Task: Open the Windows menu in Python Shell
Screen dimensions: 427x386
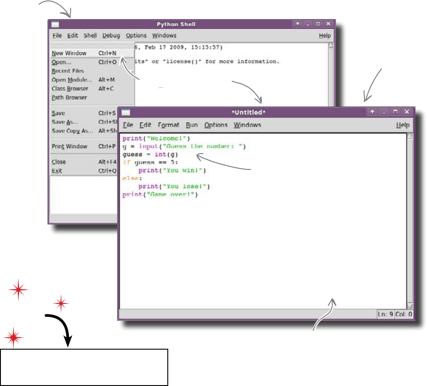Action: click(x=164, y=35)
